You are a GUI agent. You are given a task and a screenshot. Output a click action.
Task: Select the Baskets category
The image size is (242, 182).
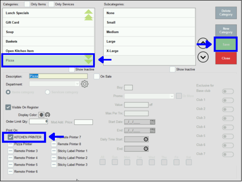(49, 41)
